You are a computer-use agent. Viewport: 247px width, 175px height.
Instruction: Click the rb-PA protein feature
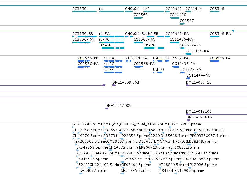pos(113,61)
